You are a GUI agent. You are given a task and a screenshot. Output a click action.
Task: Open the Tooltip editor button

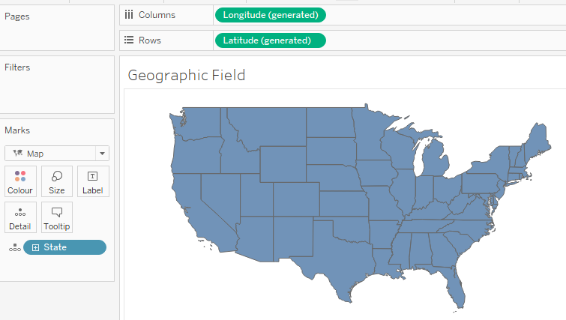56,217
